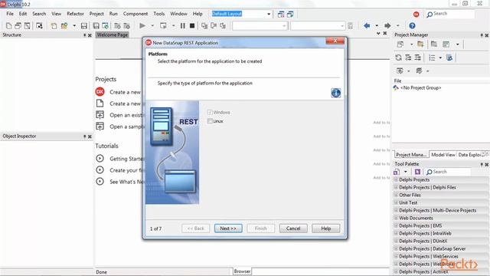
Task: Click the Browser tab at the bottom
Action: click(242, 271)
